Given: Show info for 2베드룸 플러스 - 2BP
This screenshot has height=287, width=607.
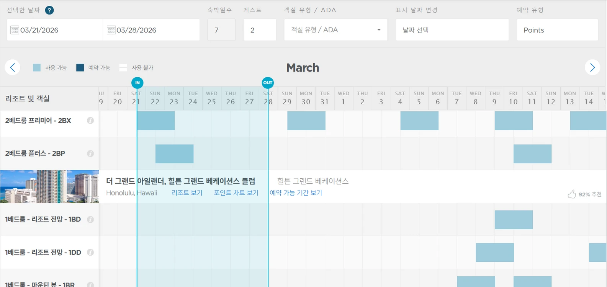Looking at the screenshot, I should (90, 153).
